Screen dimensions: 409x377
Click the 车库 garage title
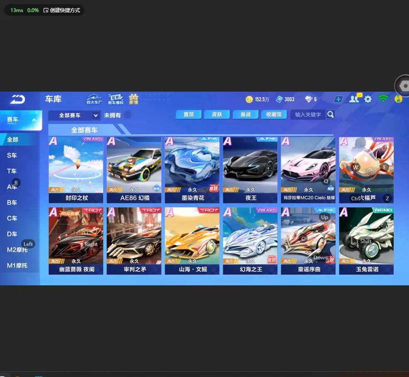(x=54, y=99)
